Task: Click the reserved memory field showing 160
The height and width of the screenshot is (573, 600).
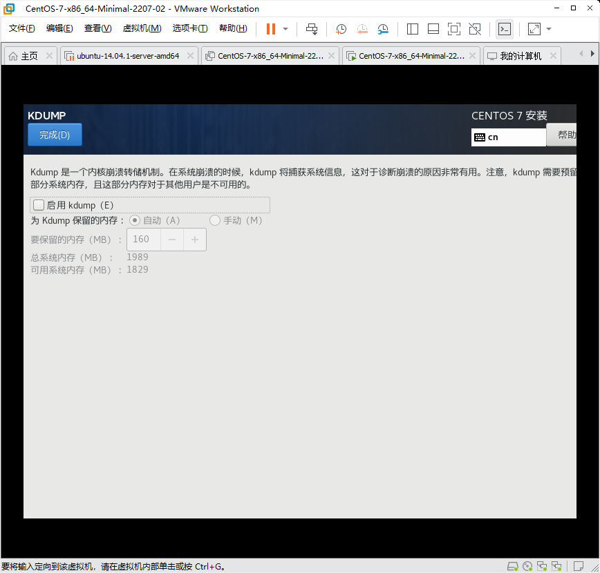Action: [x=144, y=240]
